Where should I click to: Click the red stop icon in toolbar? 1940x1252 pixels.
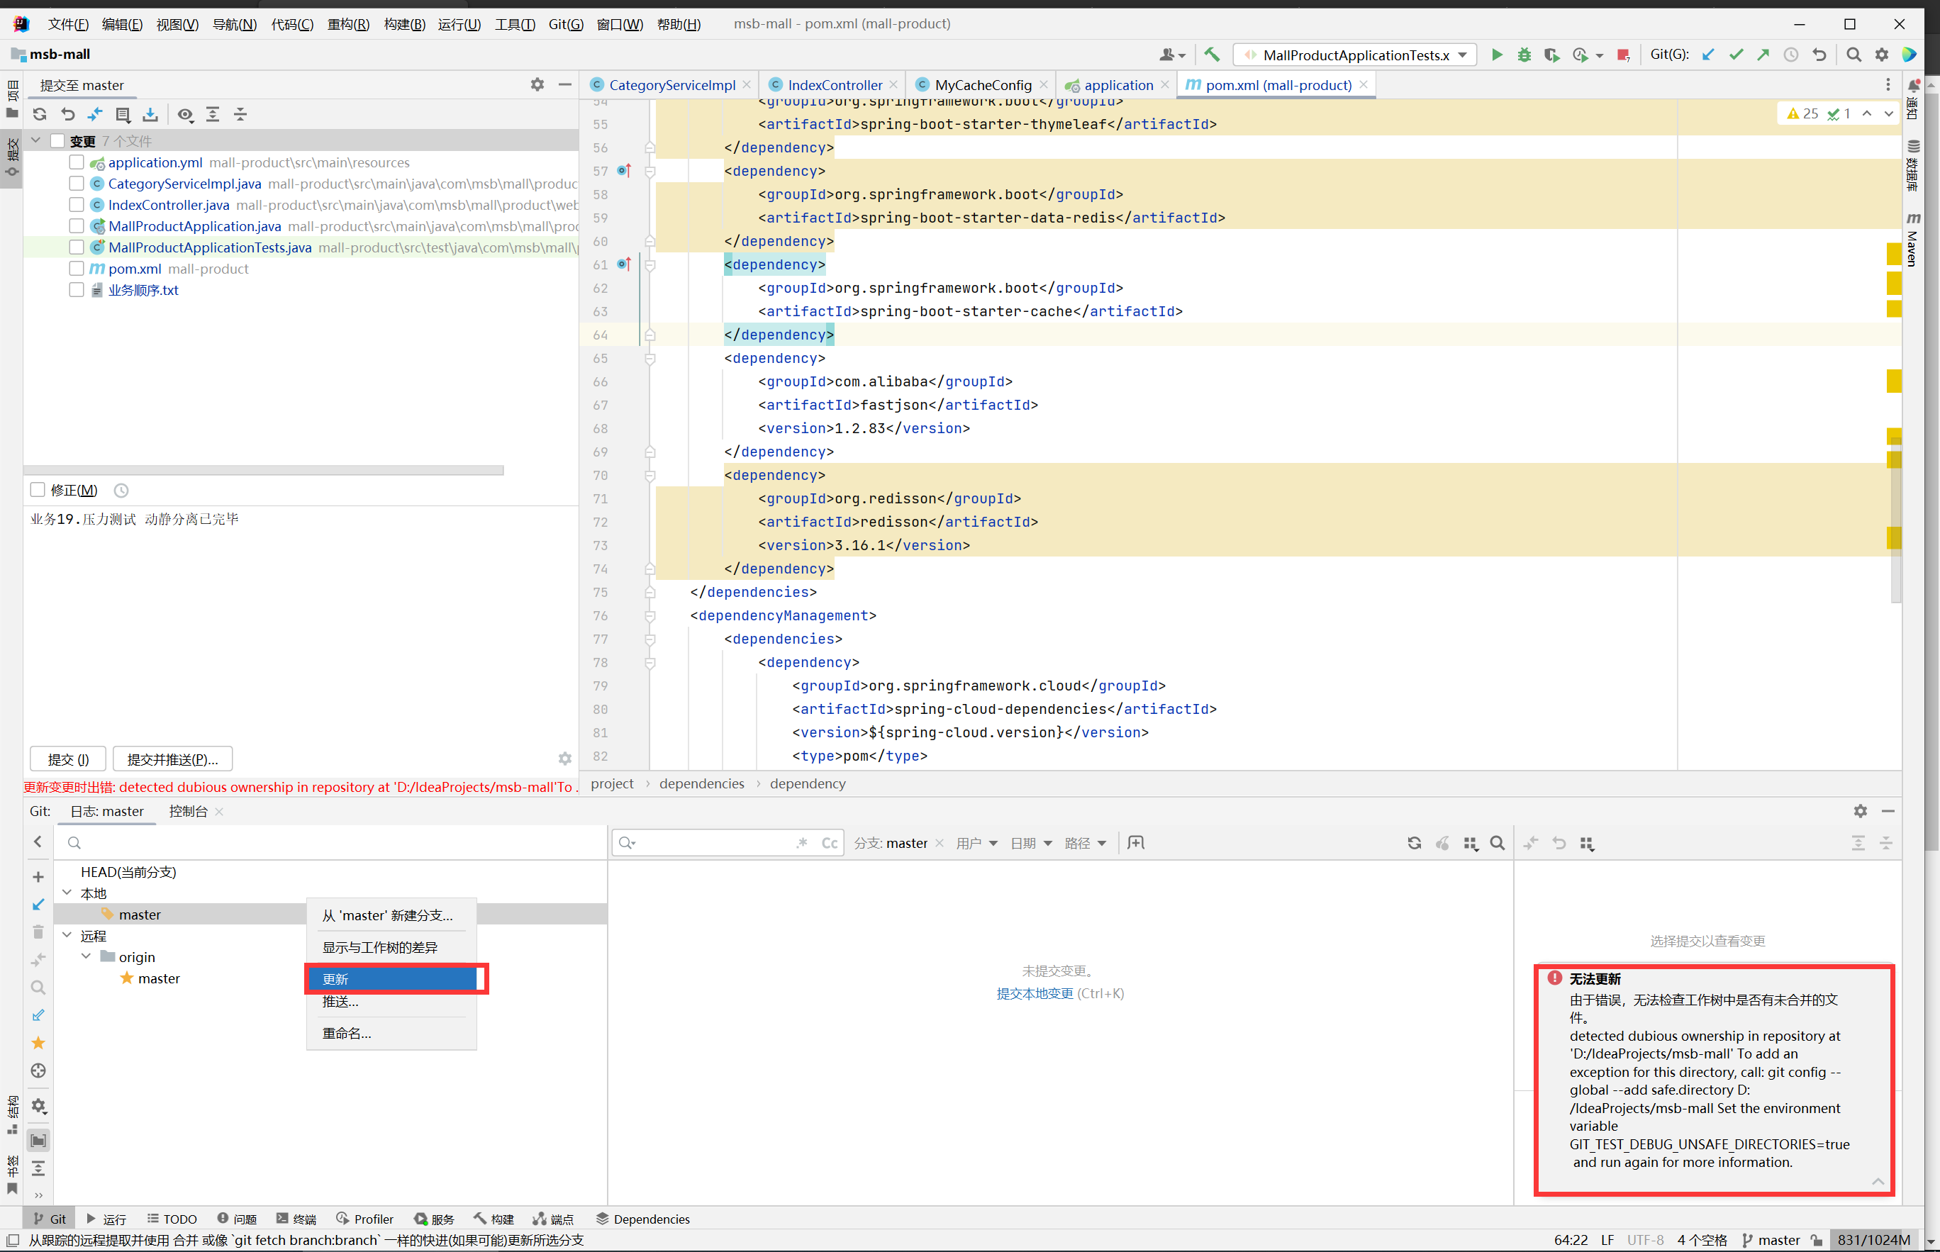1623,55
